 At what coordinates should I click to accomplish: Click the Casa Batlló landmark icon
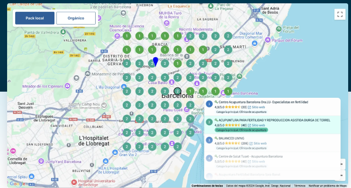pyautogui.click(x=171, y=82)
